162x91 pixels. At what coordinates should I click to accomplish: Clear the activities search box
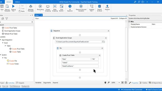coord(32,22)
